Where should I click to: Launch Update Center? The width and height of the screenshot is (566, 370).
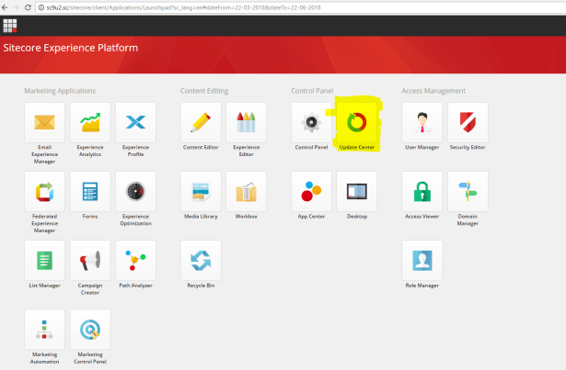[357, 122]
